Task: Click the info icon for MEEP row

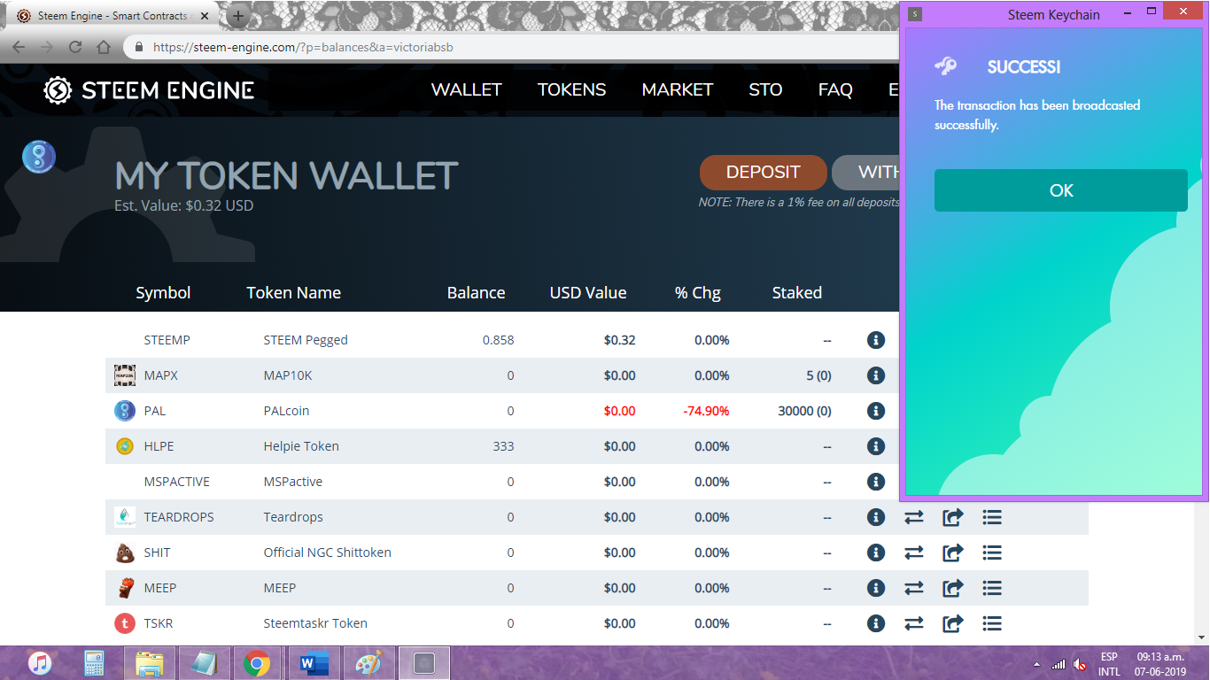Action: (876, 588)
